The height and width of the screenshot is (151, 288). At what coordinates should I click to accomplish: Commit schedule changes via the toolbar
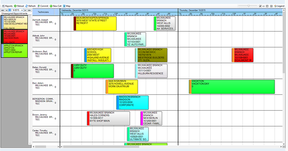pyautogui.click(x=42, y=6)
